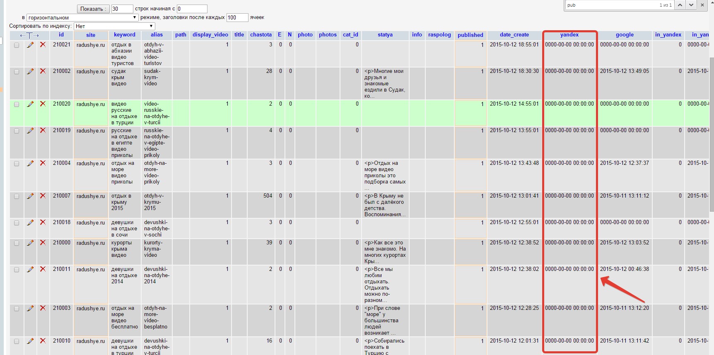Close the browser find bar
714x355 pixels.
702,5
